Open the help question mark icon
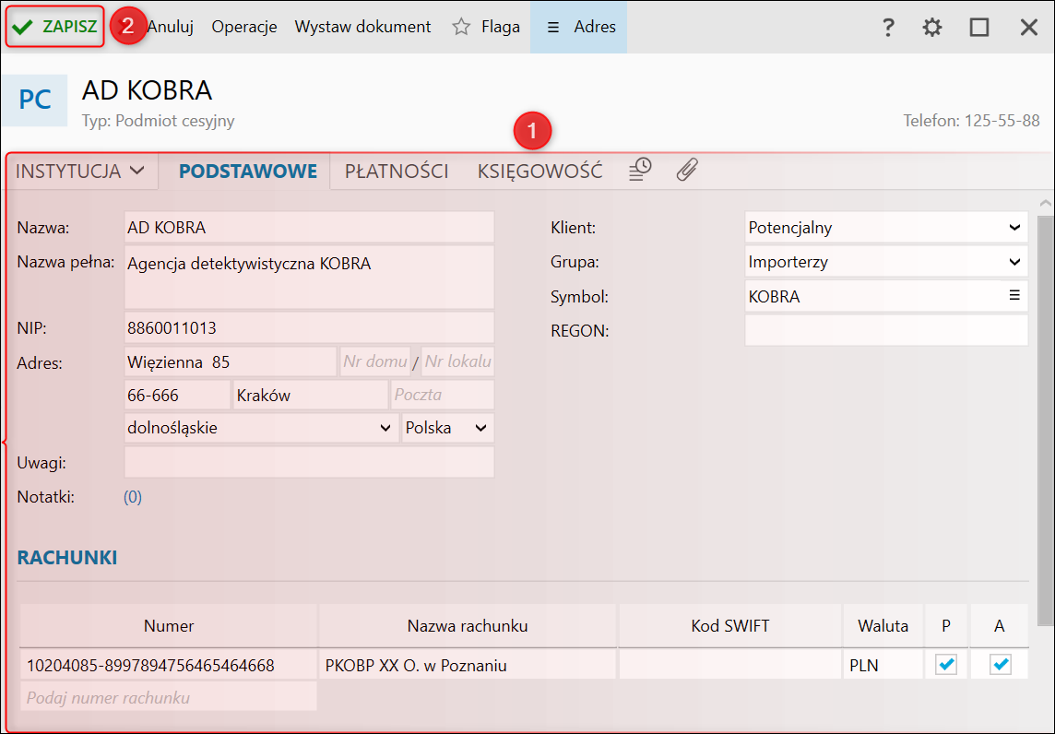This screenshot has width=1055, height=734. (x=888, y=27)
